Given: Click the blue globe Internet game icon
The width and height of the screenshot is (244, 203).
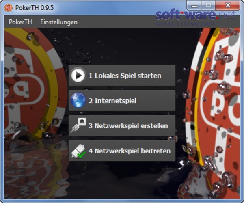Looking at the screenshot, I should [x=78, y=100].
